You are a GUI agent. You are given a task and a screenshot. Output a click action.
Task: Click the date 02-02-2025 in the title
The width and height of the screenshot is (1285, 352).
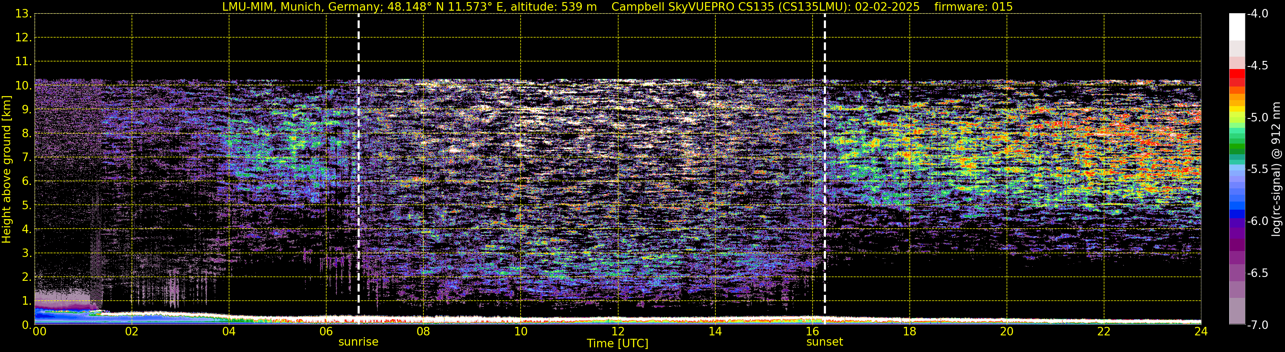click(x=887, y=7)
